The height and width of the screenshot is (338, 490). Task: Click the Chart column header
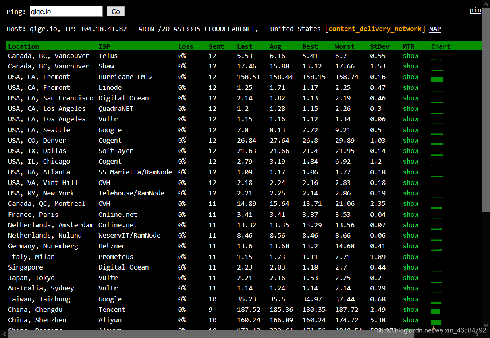(441, 46)
